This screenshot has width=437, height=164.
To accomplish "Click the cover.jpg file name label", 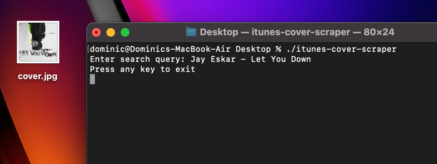I will 37,77.
